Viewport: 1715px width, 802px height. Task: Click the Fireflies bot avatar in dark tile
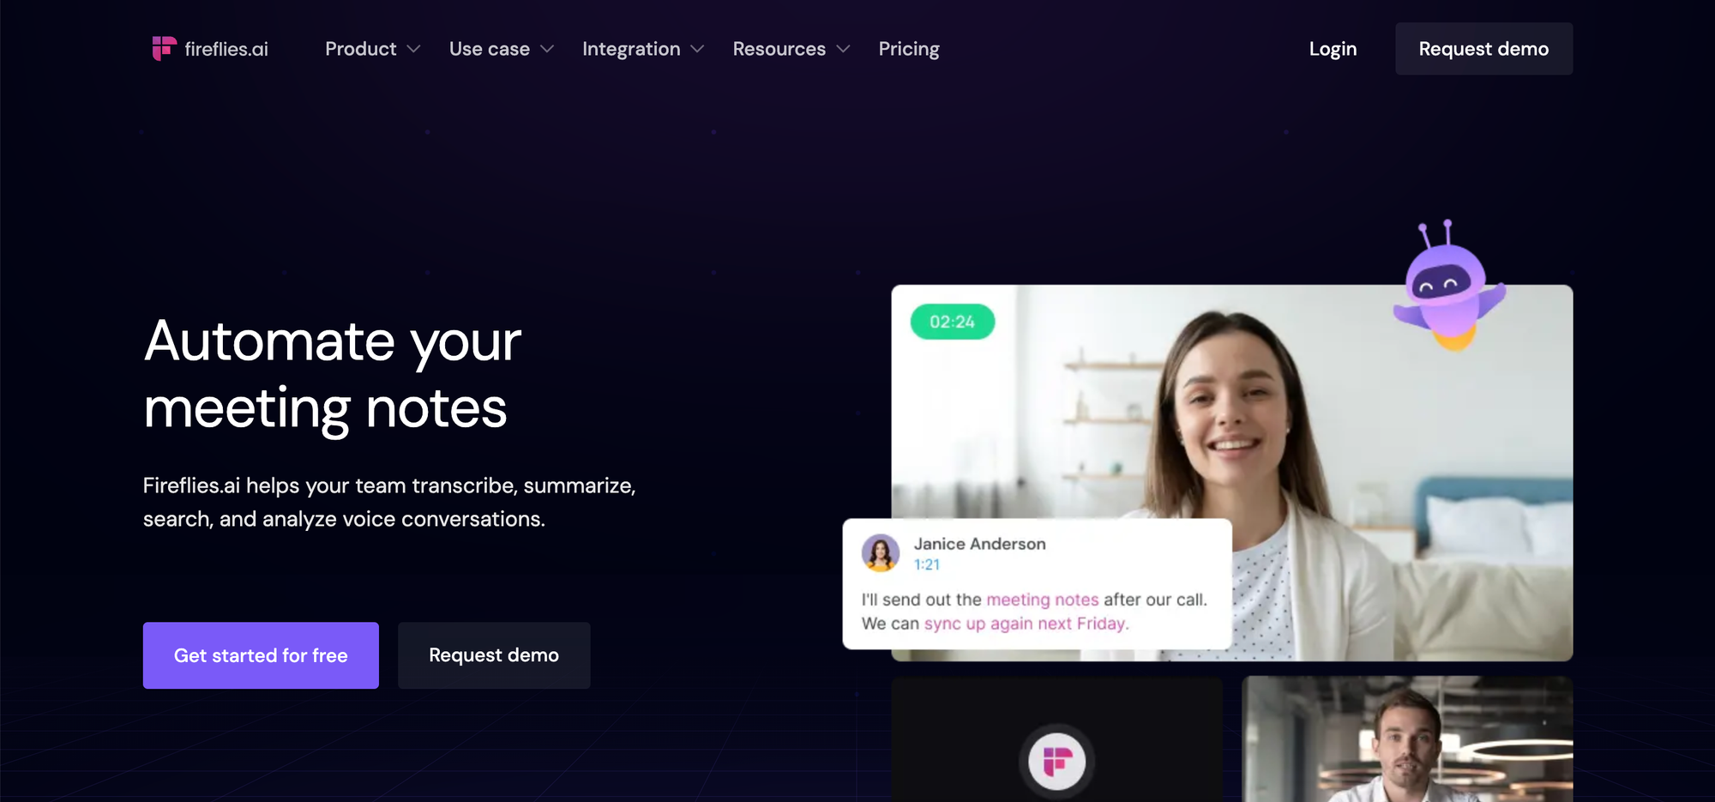[1056, 761]
